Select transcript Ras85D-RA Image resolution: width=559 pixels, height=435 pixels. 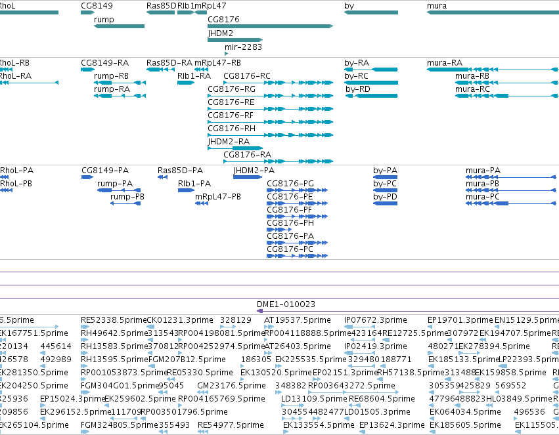pyautogui.click(x=160, y=70)
